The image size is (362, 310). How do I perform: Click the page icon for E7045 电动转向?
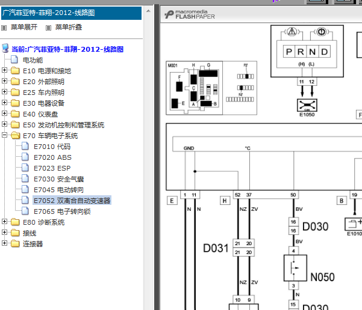tap(25, 189)
